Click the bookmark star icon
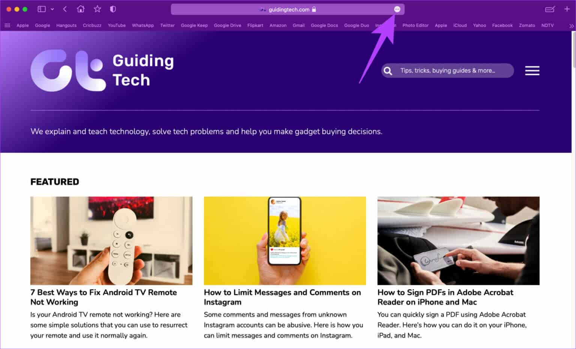The image size is (576, 349). (97, 9)
